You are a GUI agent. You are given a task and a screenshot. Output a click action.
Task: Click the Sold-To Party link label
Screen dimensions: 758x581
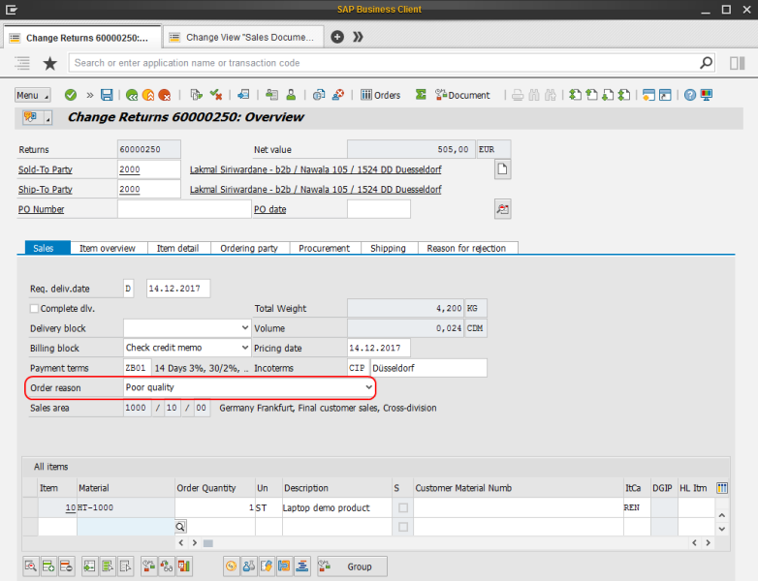(x=46, y=169)
